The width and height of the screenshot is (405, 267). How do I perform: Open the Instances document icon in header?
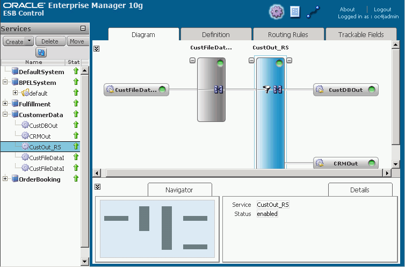(x=295, y=12)
